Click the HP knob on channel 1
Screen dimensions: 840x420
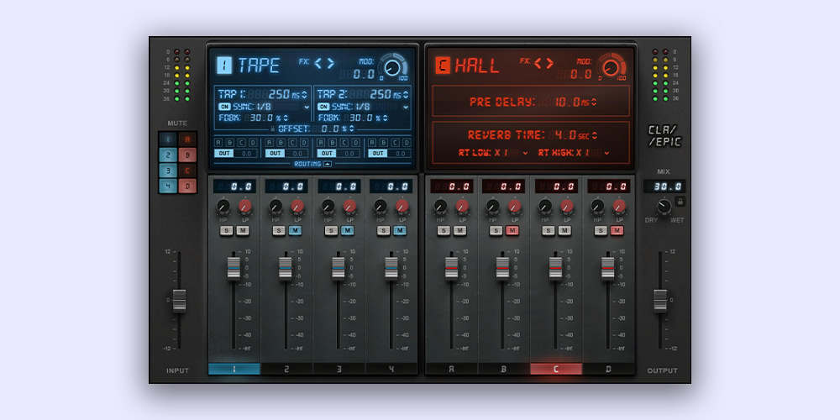[x=223, y=207]
